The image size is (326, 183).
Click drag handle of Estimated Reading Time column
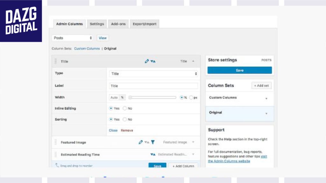56,154
